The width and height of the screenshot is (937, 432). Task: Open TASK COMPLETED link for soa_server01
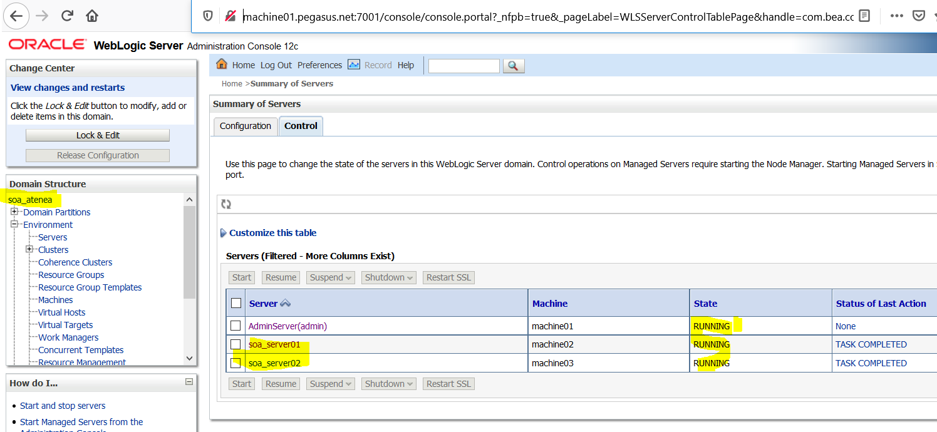[x=871, y=344]
